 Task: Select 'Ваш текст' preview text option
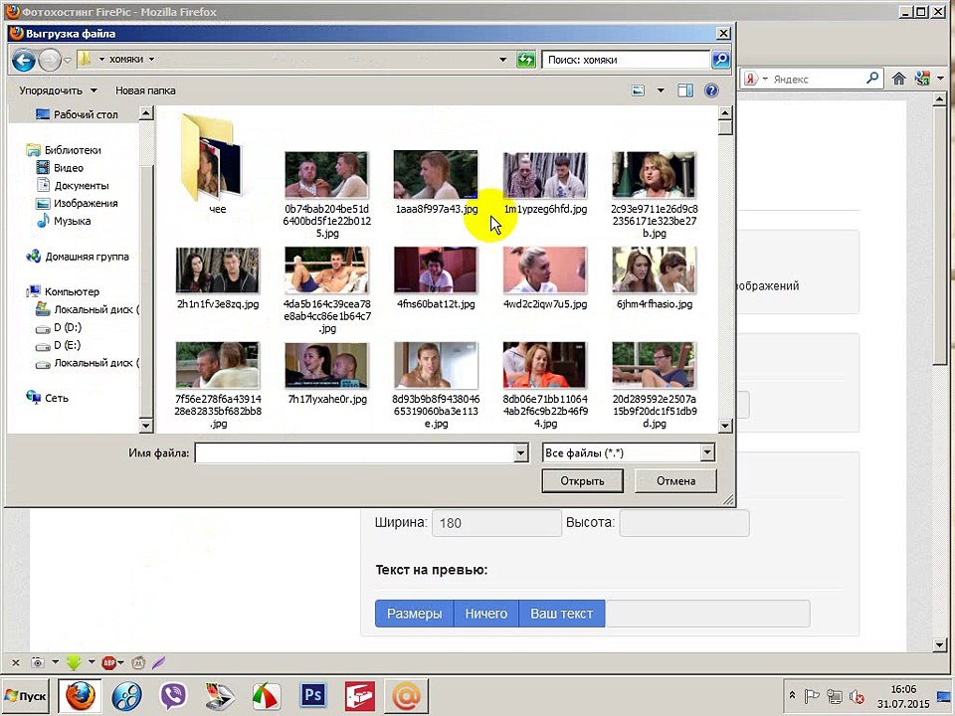(x=561, y=614)
